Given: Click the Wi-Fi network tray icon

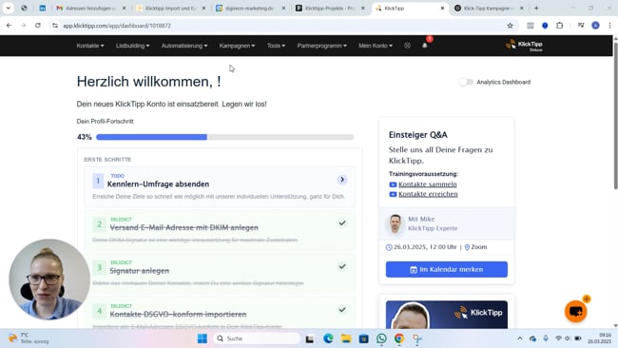Looking at the screenshot, I should point(558,338).
